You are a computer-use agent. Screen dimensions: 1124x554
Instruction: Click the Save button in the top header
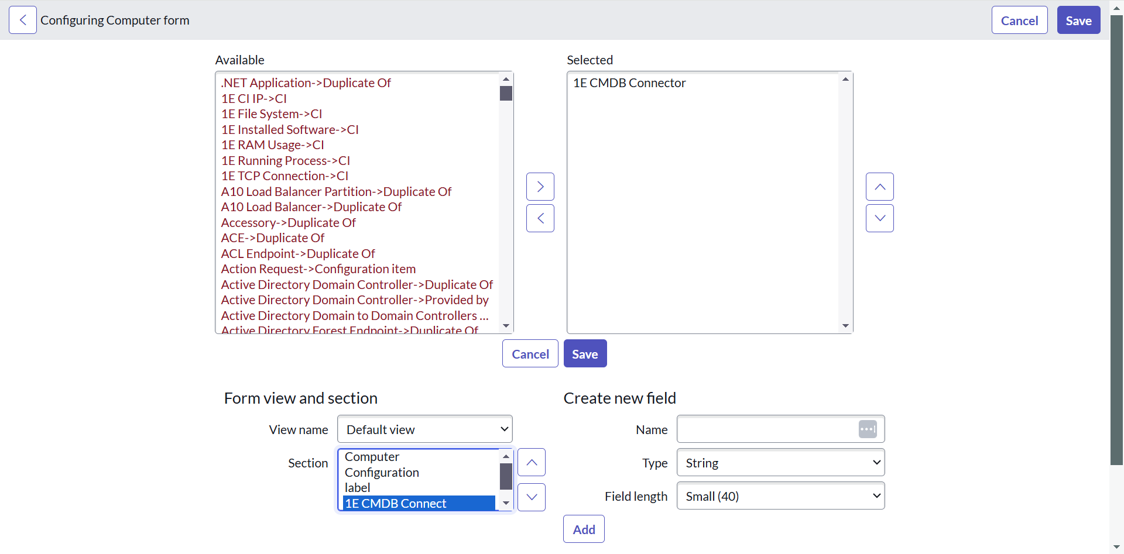1078,20
